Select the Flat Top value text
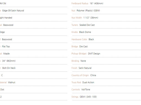 click(6, 46)
